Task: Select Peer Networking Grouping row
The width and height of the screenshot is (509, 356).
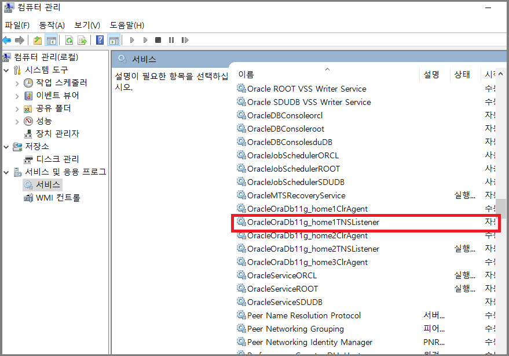Action: click(x=365, y=329)
